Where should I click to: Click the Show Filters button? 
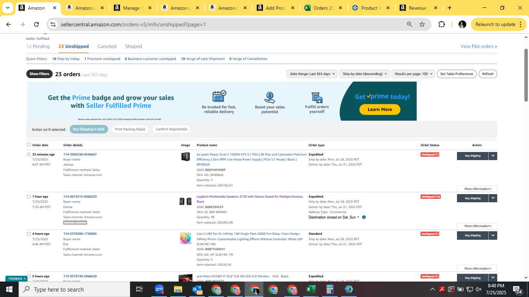click(40, 74)
